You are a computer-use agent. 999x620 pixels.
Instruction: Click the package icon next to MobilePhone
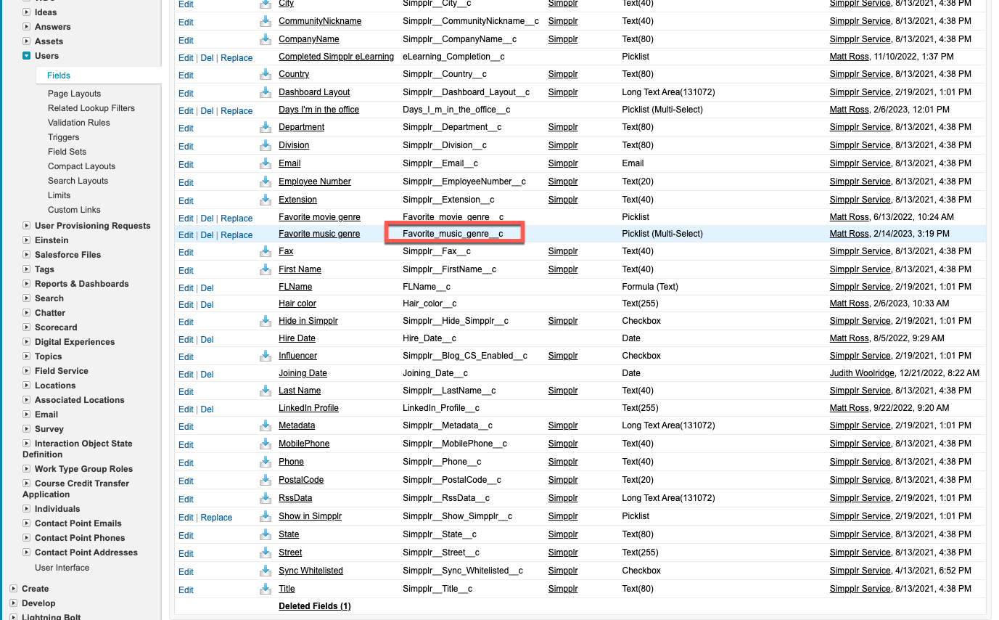pos(266,443)
